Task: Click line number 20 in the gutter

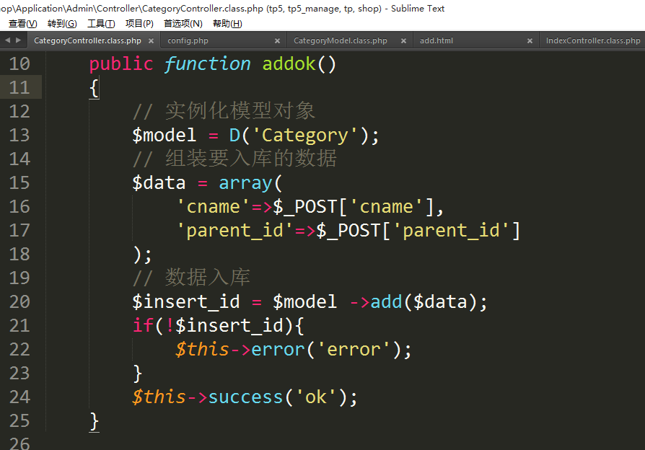Action: pos(20,302)
